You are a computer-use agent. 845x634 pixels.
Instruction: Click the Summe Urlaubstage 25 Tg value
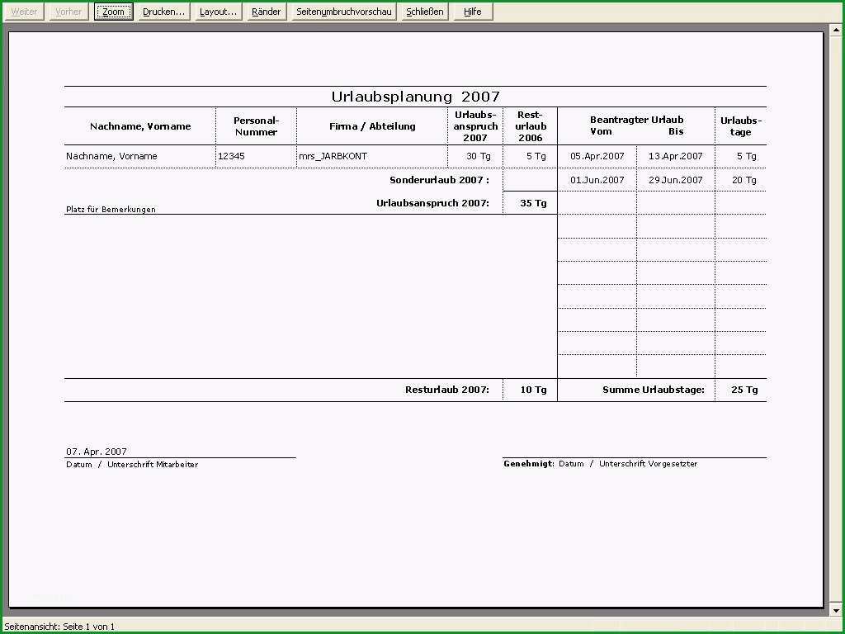click(x=744, y=390)
